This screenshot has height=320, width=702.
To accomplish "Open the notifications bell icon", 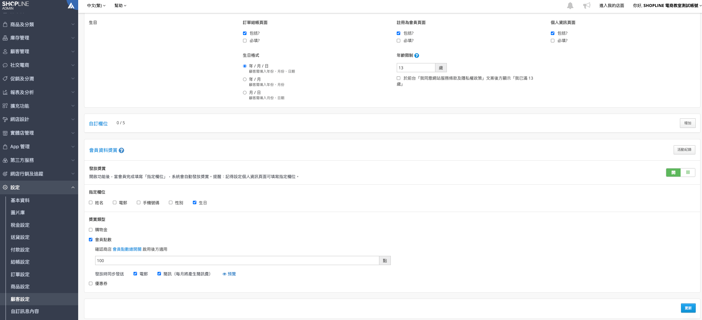I will pos(570,6).
